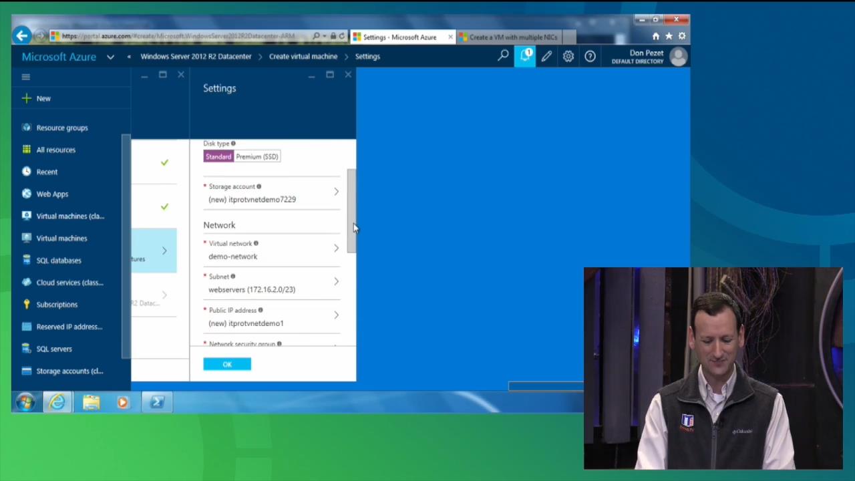Click Settings breadcrumb item
The height and width of the screenshot is (481, 855).
tap(367, 56)
